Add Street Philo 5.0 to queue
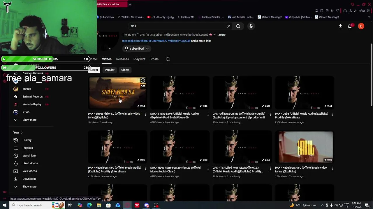 143,86
